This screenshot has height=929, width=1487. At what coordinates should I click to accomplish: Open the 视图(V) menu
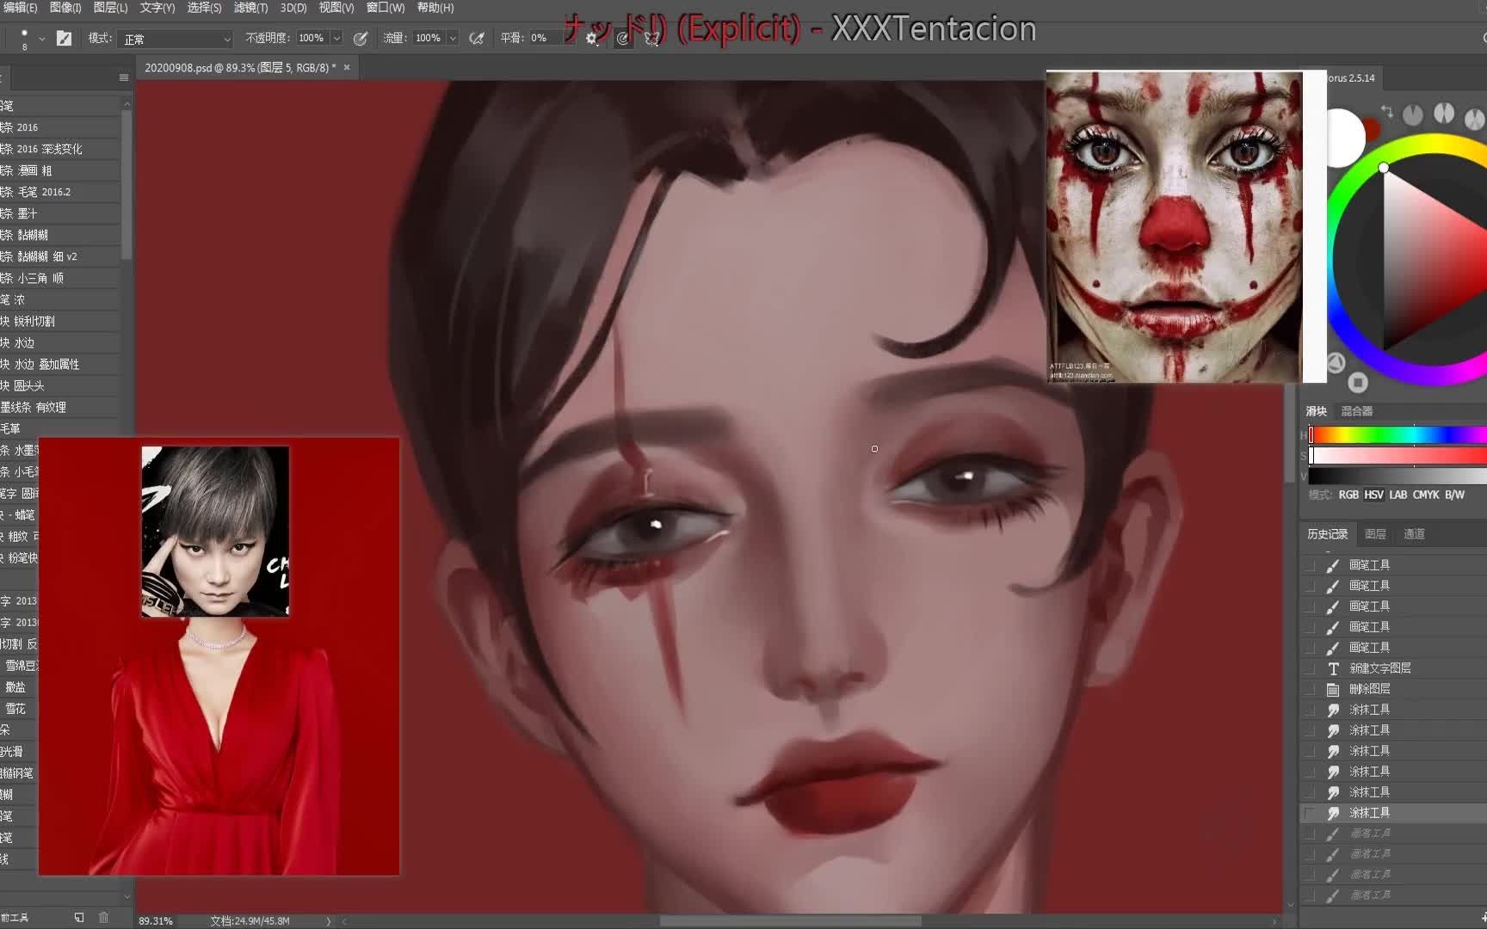tap(336, 8)
